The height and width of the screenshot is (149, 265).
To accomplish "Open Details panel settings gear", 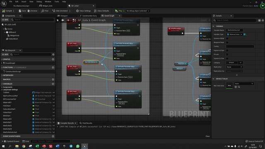I will 263,20.
